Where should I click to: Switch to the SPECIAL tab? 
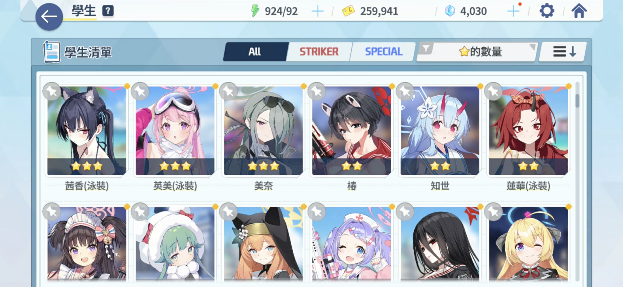[383, 52]
